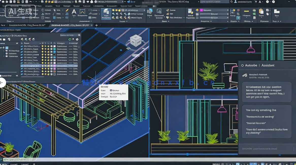Freeze the highlighted layer via its sun icon
The height and width of the screenshot is (165, 296).
46,65
